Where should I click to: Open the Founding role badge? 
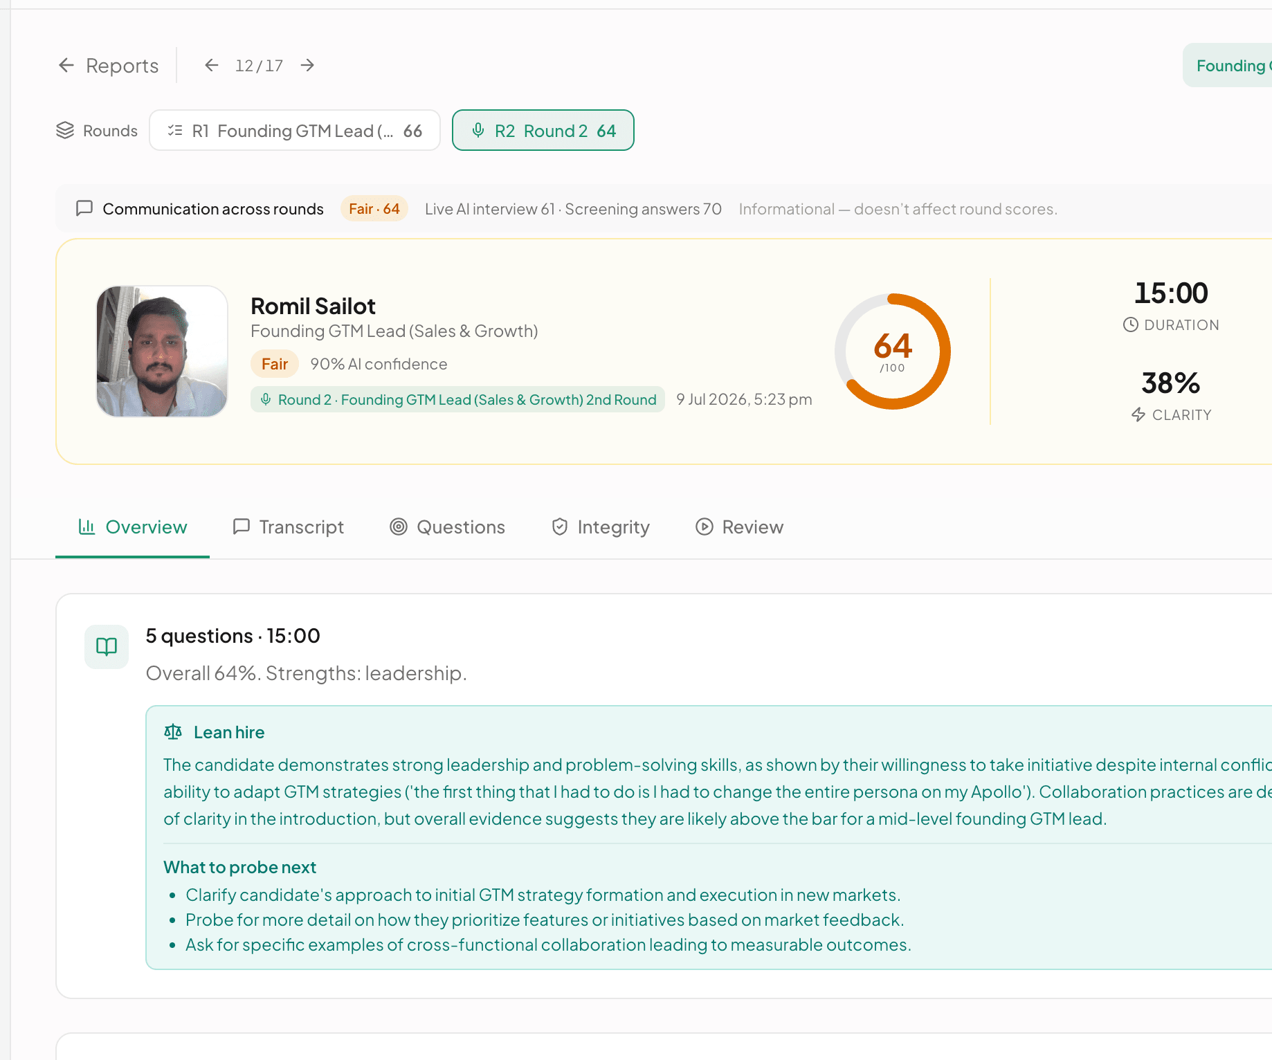point(1228,66)
